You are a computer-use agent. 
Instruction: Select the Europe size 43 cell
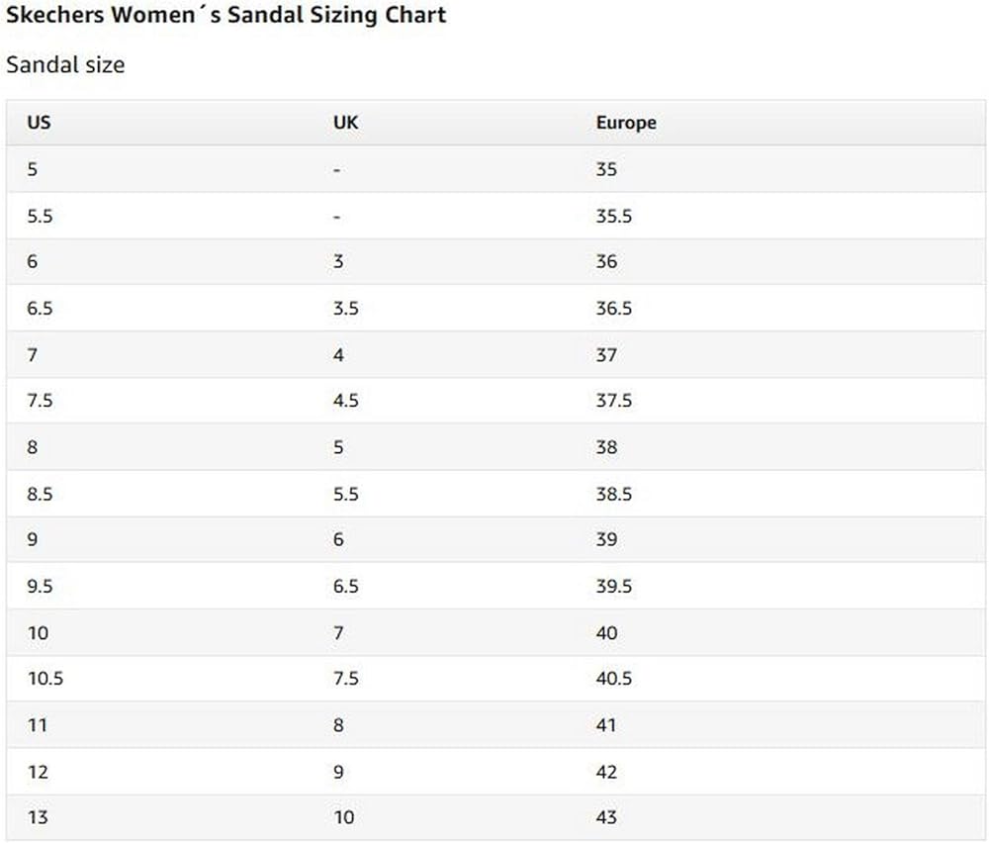606,817
